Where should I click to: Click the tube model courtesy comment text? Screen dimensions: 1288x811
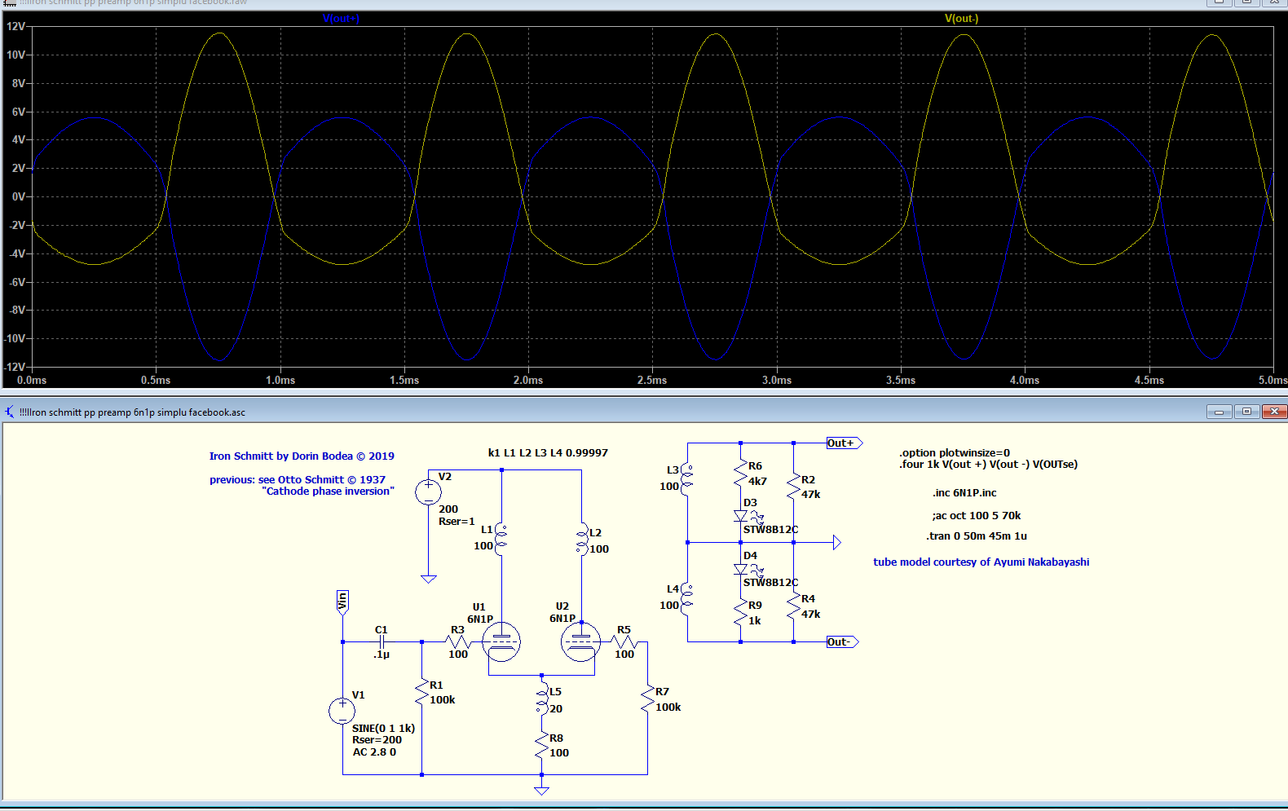point(981,562)
